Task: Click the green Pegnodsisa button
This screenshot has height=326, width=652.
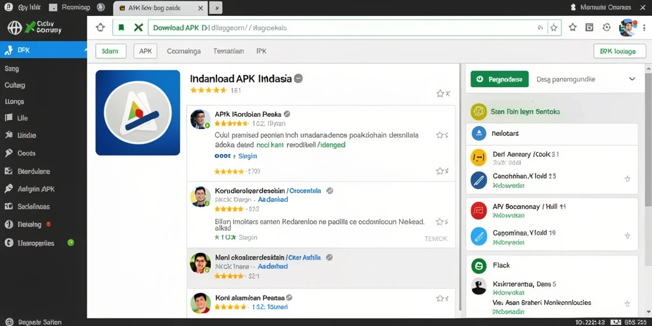Action: pos(499,79)
